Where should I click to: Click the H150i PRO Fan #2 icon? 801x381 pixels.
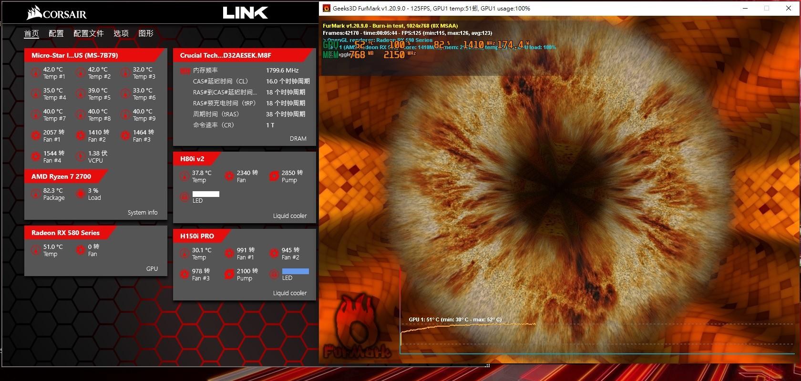coord(274,254)
